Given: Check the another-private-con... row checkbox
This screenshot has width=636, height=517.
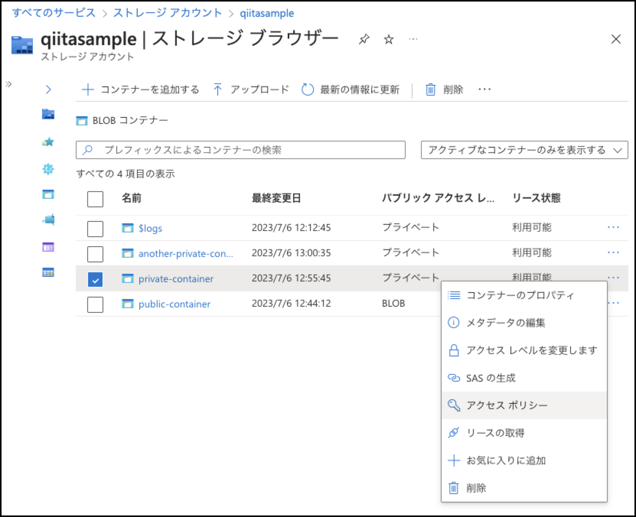Looking at the screenshot, I should pos(95,254).
